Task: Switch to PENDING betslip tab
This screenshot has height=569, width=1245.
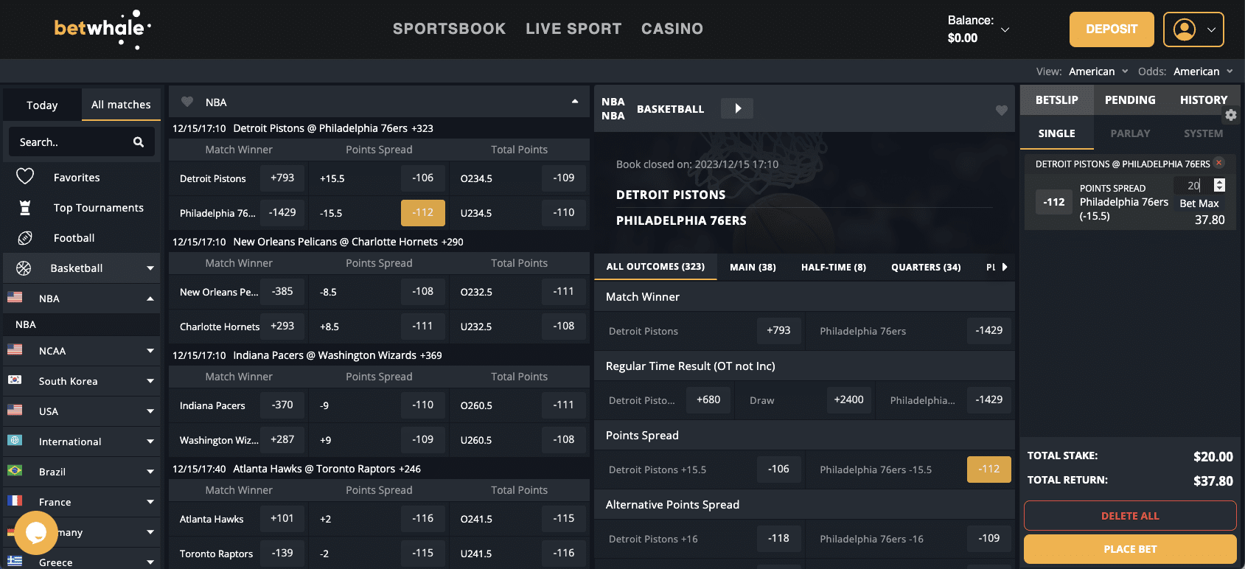Action: coord(1130,100)
